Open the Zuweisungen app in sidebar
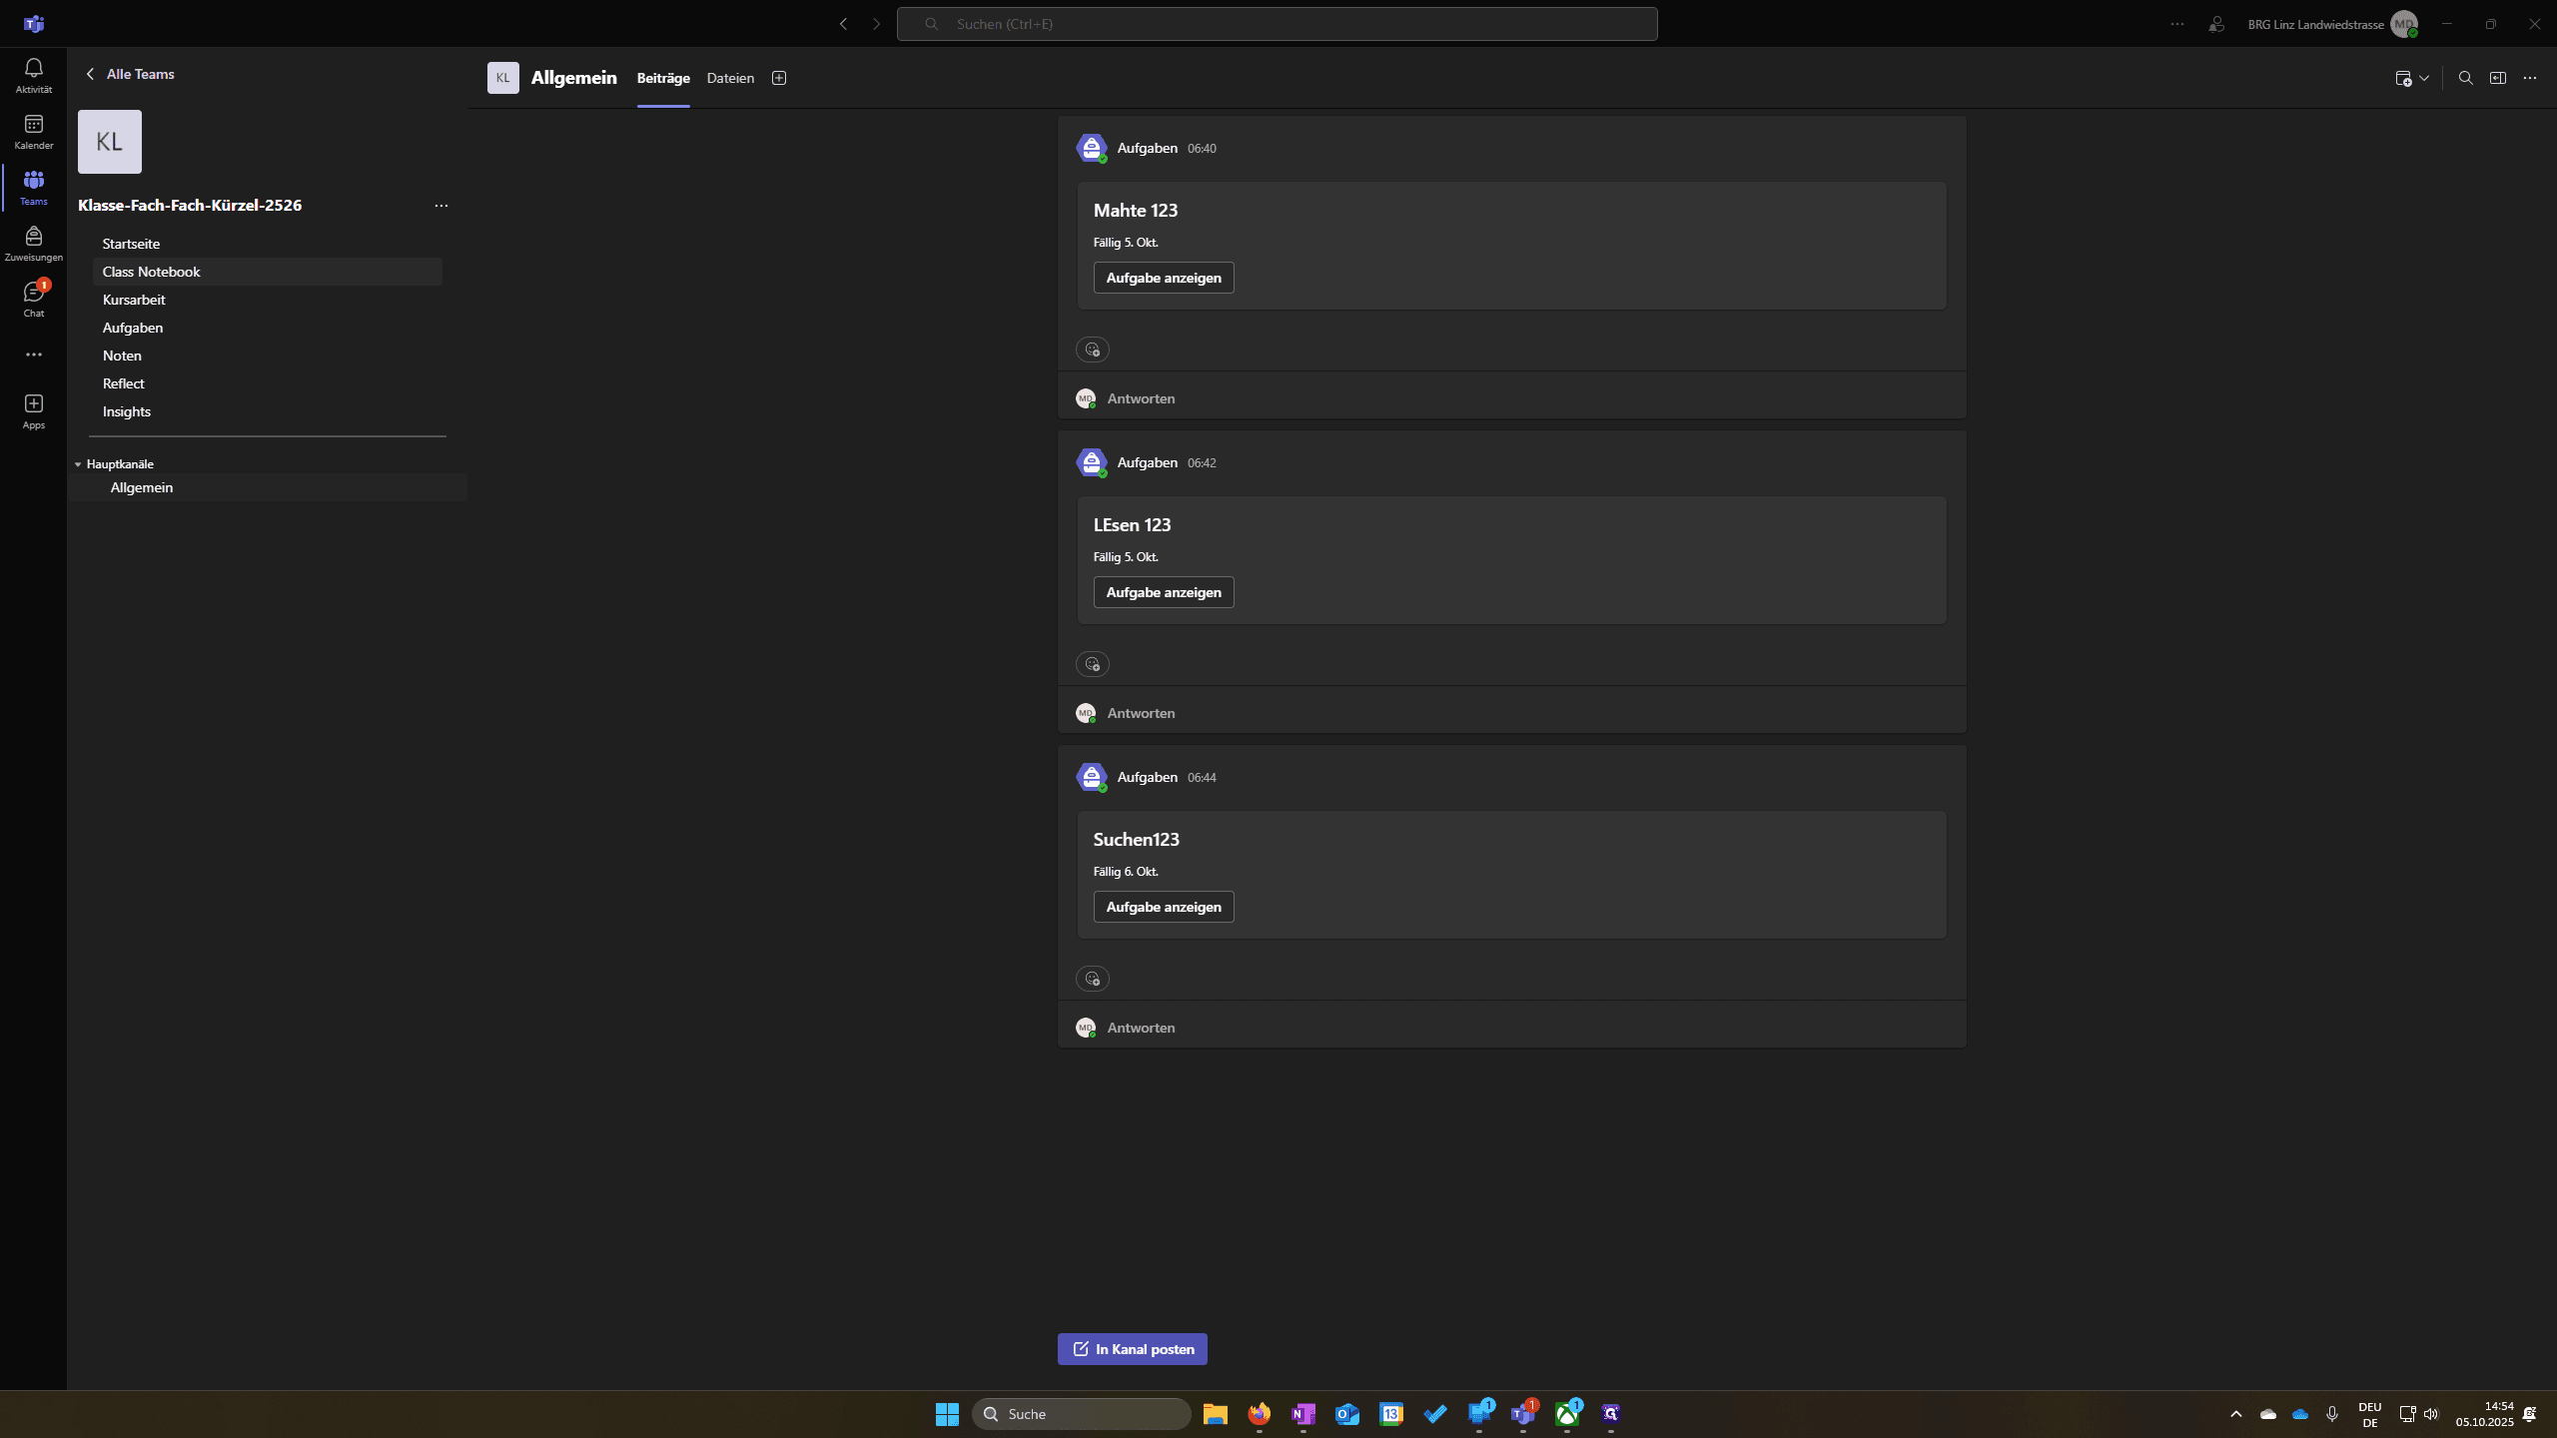Screen dimensions: 2557x1438 click(33, 244)
